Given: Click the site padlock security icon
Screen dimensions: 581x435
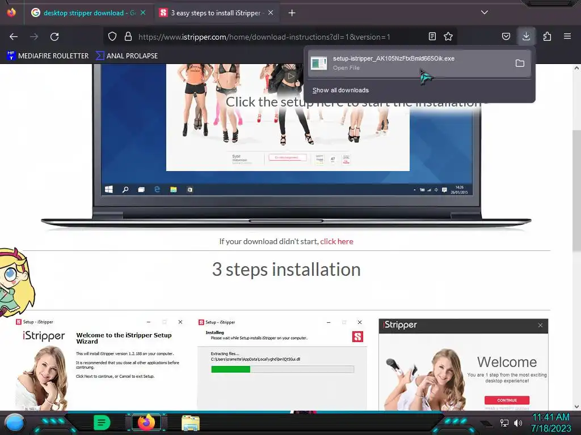Looking at the screenshot, I should coord(128,36).
